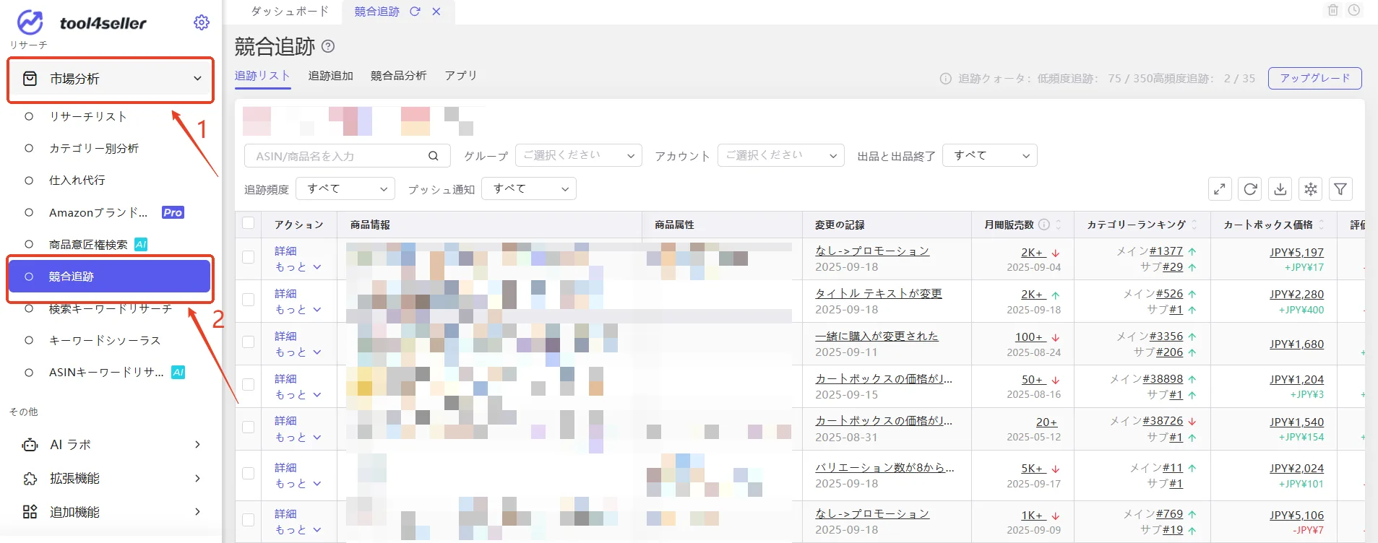Switch to the ダッシュボード tab
Screen dimensions: 1378x543
coord(290,12)
